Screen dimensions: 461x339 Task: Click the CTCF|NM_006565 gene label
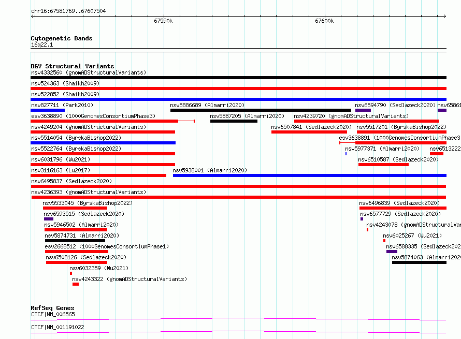pos(53,314)
